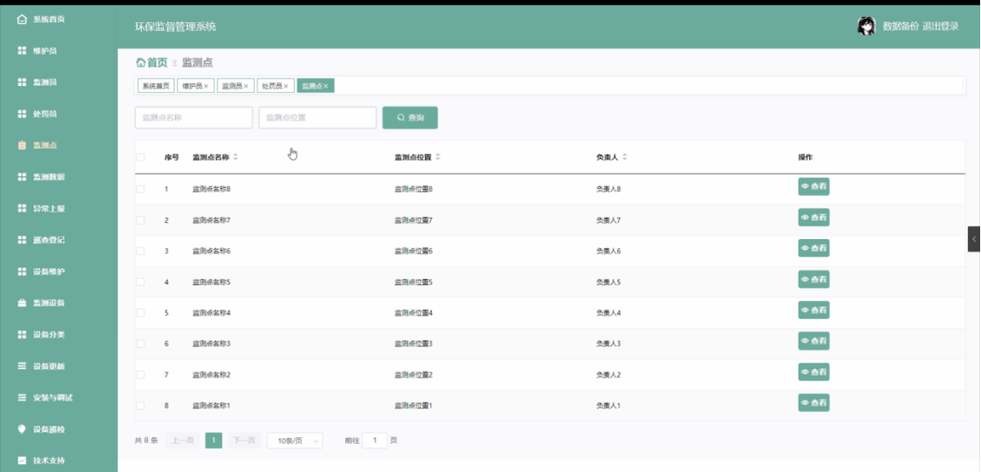Check the box for row 监测点名称4
Viewport: 981px width, 472px height.
coord(140,313)
